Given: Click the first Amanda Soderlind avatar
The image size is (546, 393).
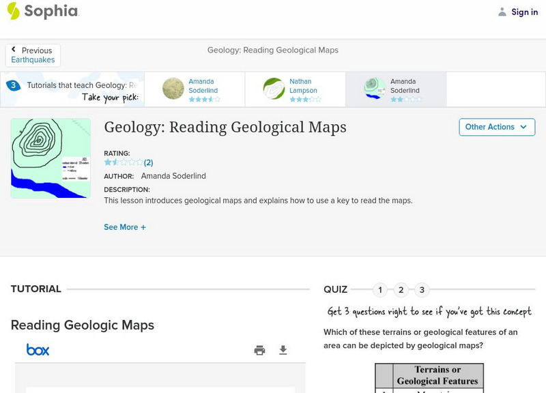Looking at the screenshot, I should [173, 89].
